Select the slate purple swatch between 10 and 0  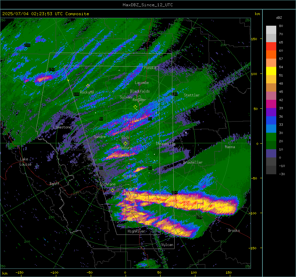(271, 153)
